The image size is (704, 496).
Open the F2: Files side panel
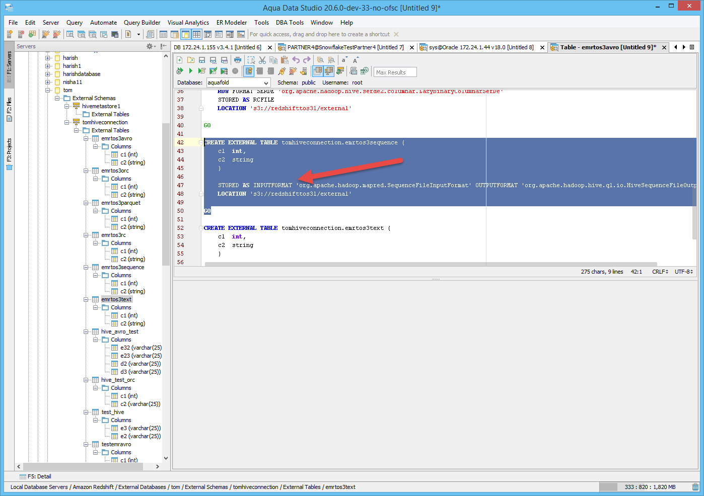click(x=9, y=110)
